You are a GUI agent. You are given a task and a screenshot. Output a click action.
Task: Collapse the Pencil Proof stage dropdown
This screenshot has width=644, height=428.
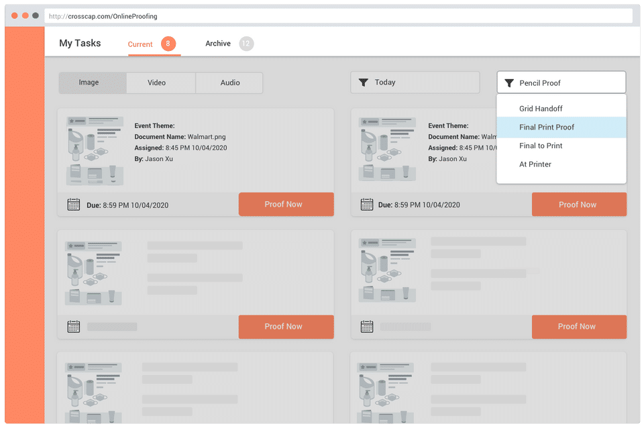tap(561, 83)
